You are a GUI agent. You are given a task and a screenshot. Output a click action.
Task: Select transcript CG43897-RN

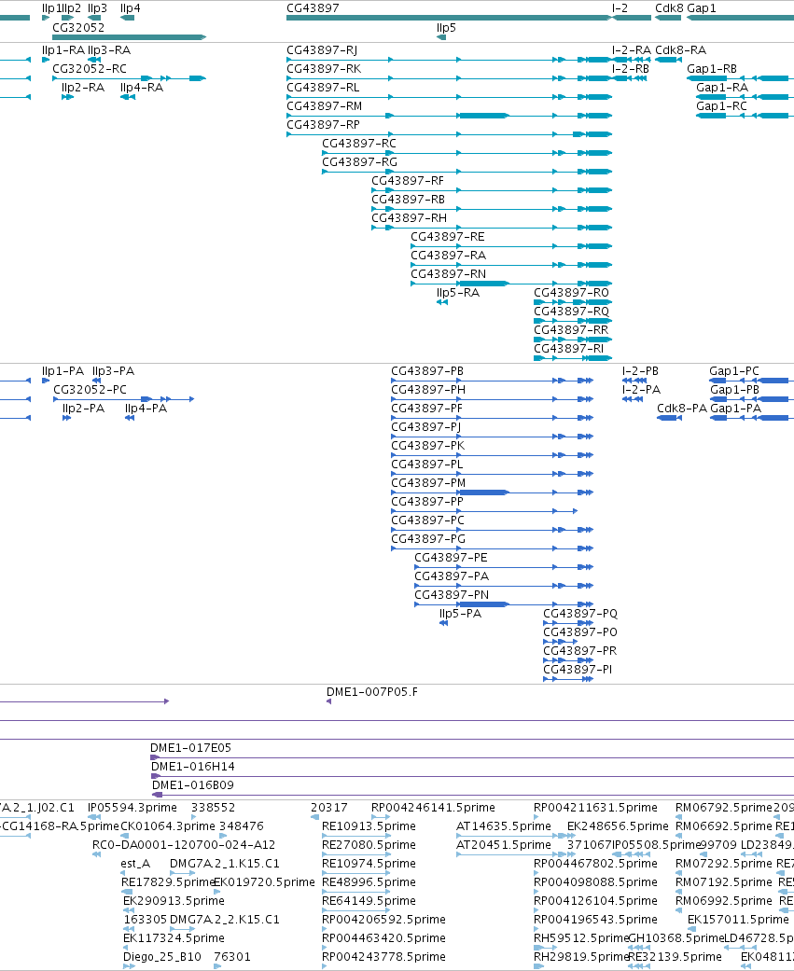(x=511, y=284)
